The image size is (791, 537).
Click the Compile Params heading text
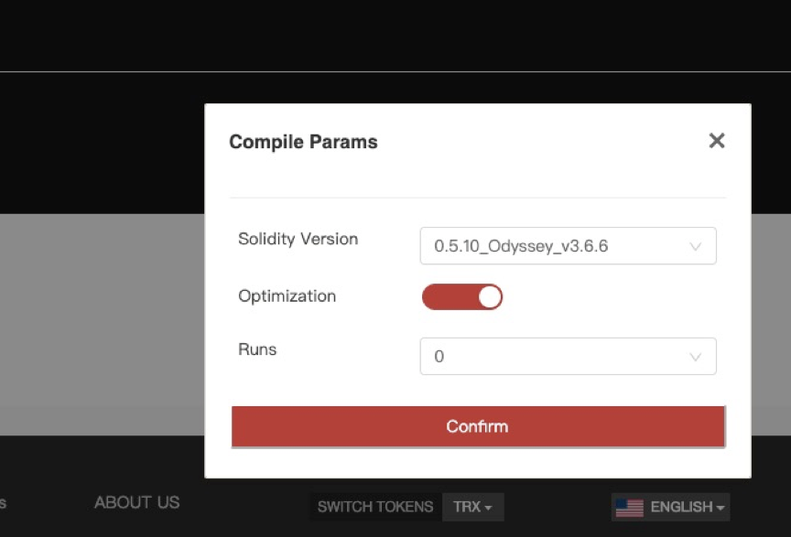303,142
